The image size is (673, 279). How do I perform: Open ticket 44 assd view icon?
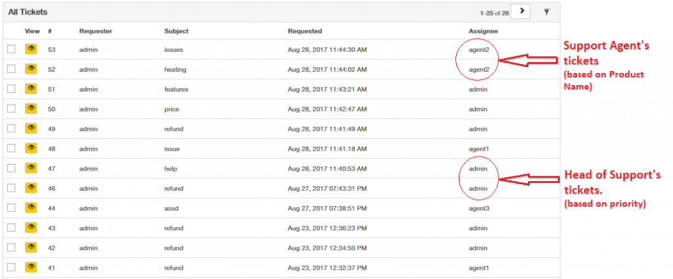(x=31, y=208)
